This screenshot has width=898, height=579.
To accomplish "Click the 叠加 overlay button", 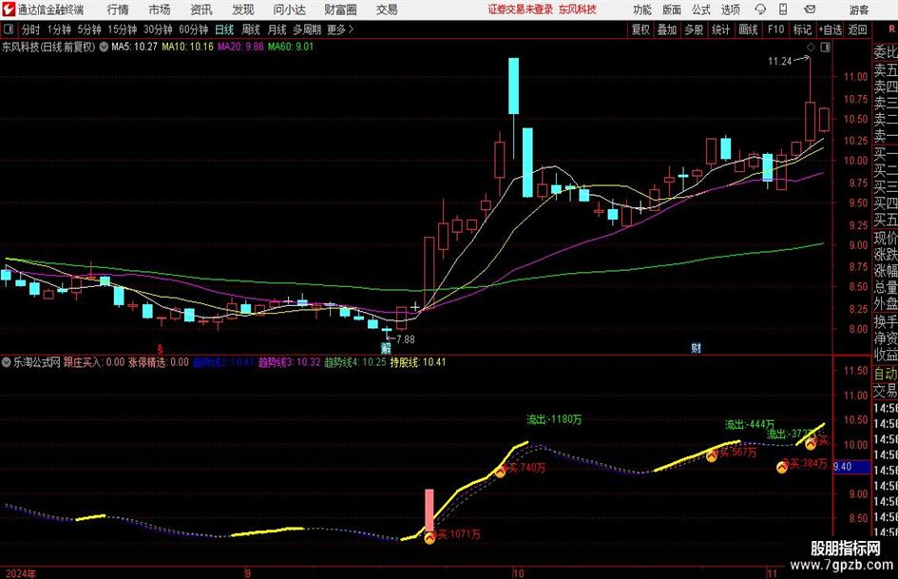I will tap(667, 29).
